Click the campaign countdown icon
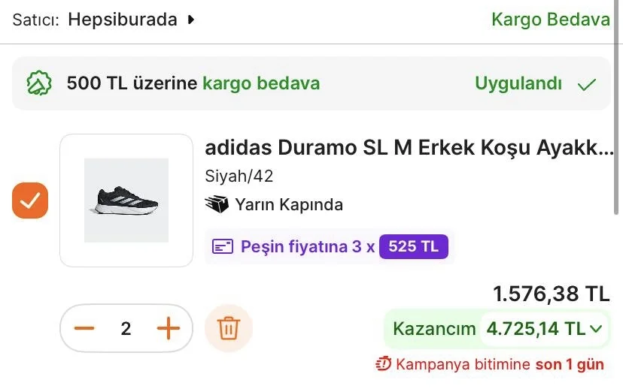This screenshot has height=389, width=623. pos(384,365)
